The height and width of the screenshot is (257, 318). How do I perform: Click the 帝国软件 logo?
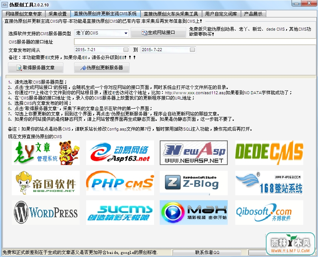point(46,183)
